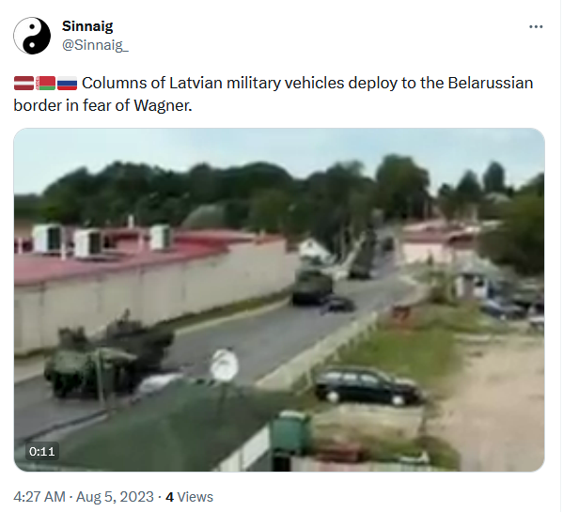Click the word Belarussian in the tweet

pos(490,84)
